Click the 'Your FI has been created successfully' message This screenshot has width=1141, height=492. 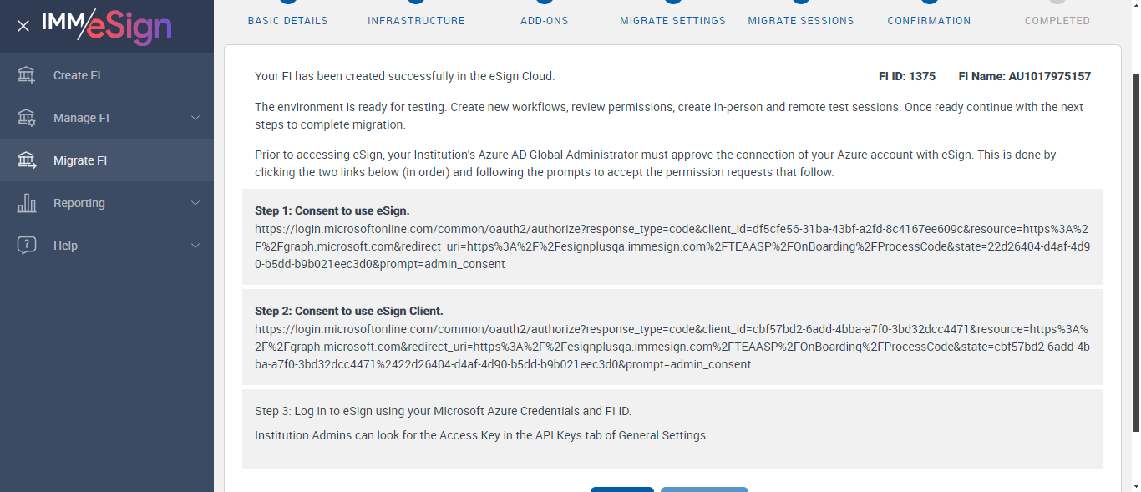pos(404,76)
